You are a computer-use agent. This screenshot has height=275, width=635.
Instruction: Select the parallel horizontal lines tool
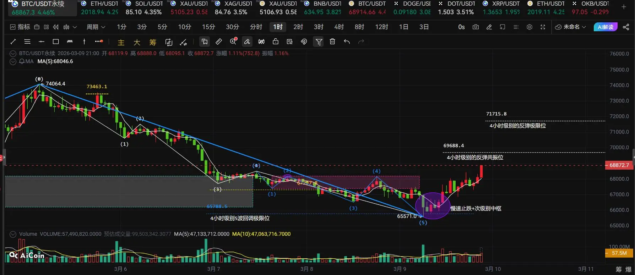point(27,42)
